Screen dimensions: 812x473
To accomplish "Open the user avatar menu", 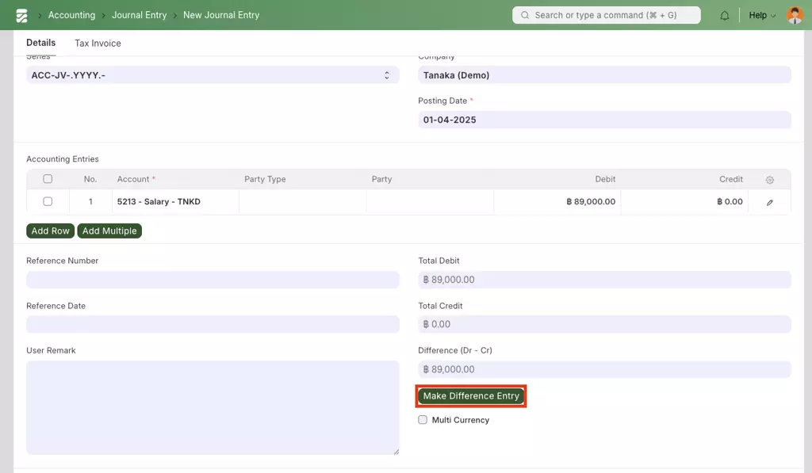I will coord(795,15).
